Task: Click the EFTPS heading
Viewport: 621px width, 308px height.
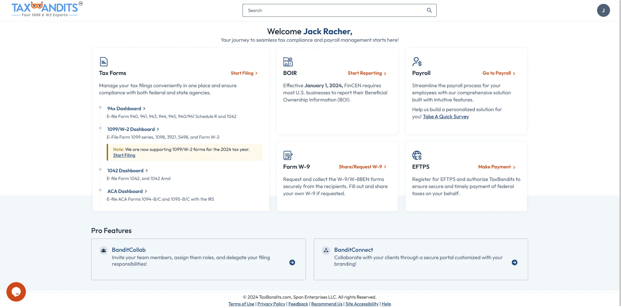Action: point(421,167)
